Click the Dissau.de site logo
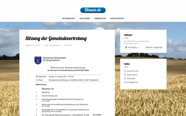This screenshot has height=116, width=186. point(93,10)
